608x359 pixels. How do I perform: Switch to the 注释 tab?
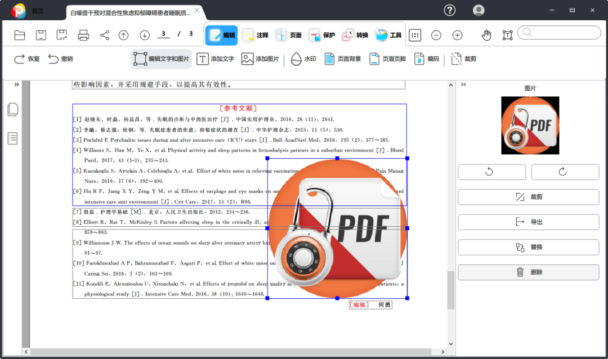(256, 35)
